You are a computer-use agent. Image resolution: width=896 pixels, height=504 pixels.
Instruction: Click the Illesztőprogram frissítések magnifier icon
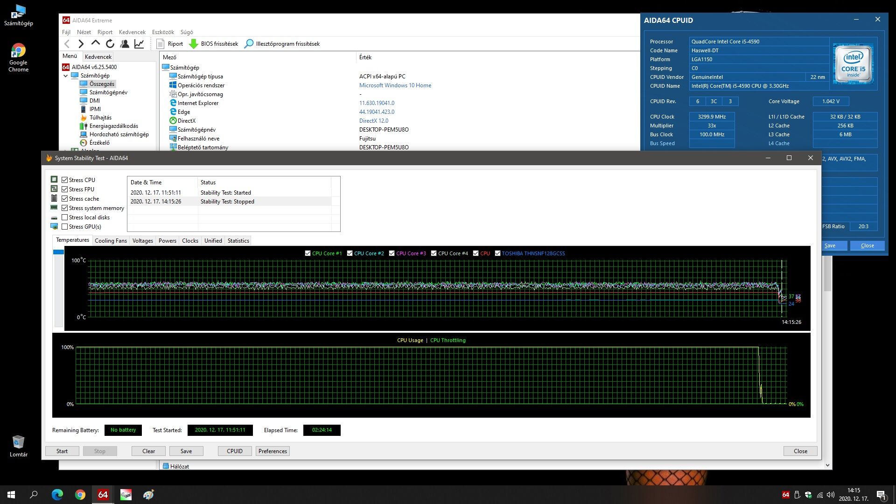[x=249, y=44]
